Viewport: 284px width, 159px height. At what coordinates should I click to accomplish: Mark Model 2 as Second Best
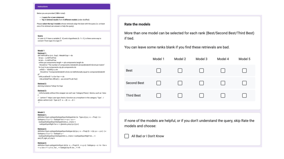(180, 83)
